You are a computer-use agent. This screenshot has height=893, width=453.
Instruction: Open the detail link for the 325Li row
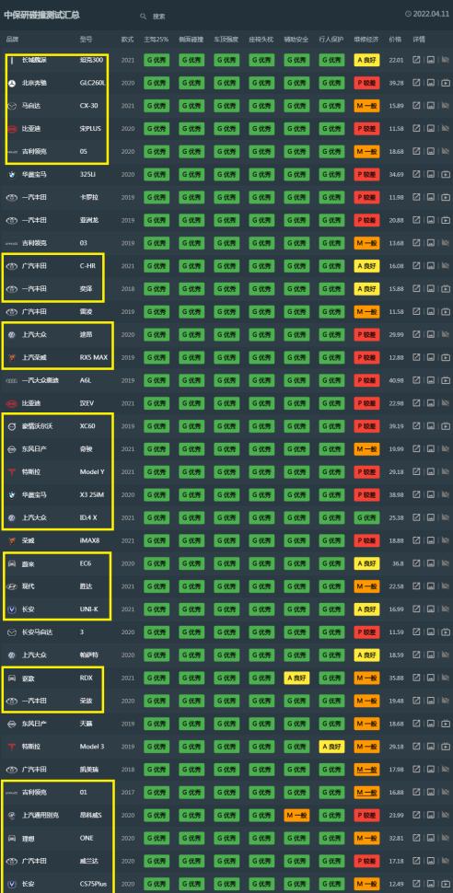point(416,174)
